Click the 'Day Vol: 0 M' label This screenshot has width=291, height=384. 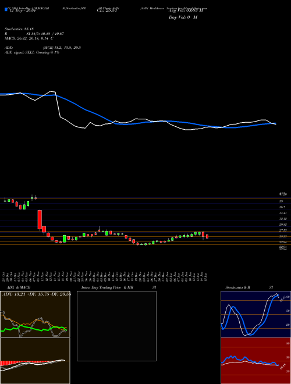point(183,17)
